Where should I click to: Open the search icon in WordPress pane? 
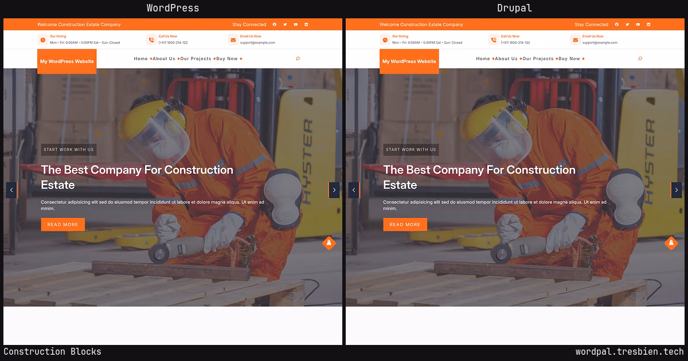[x=298, y=58]
